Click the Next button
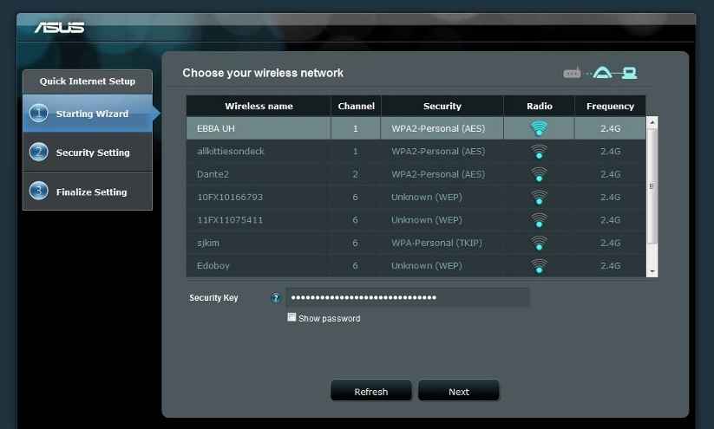 [459, 391]
